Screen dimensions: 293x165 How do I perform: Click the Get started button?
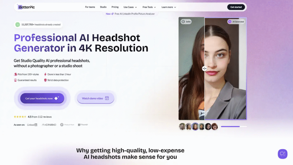point(236,7)
